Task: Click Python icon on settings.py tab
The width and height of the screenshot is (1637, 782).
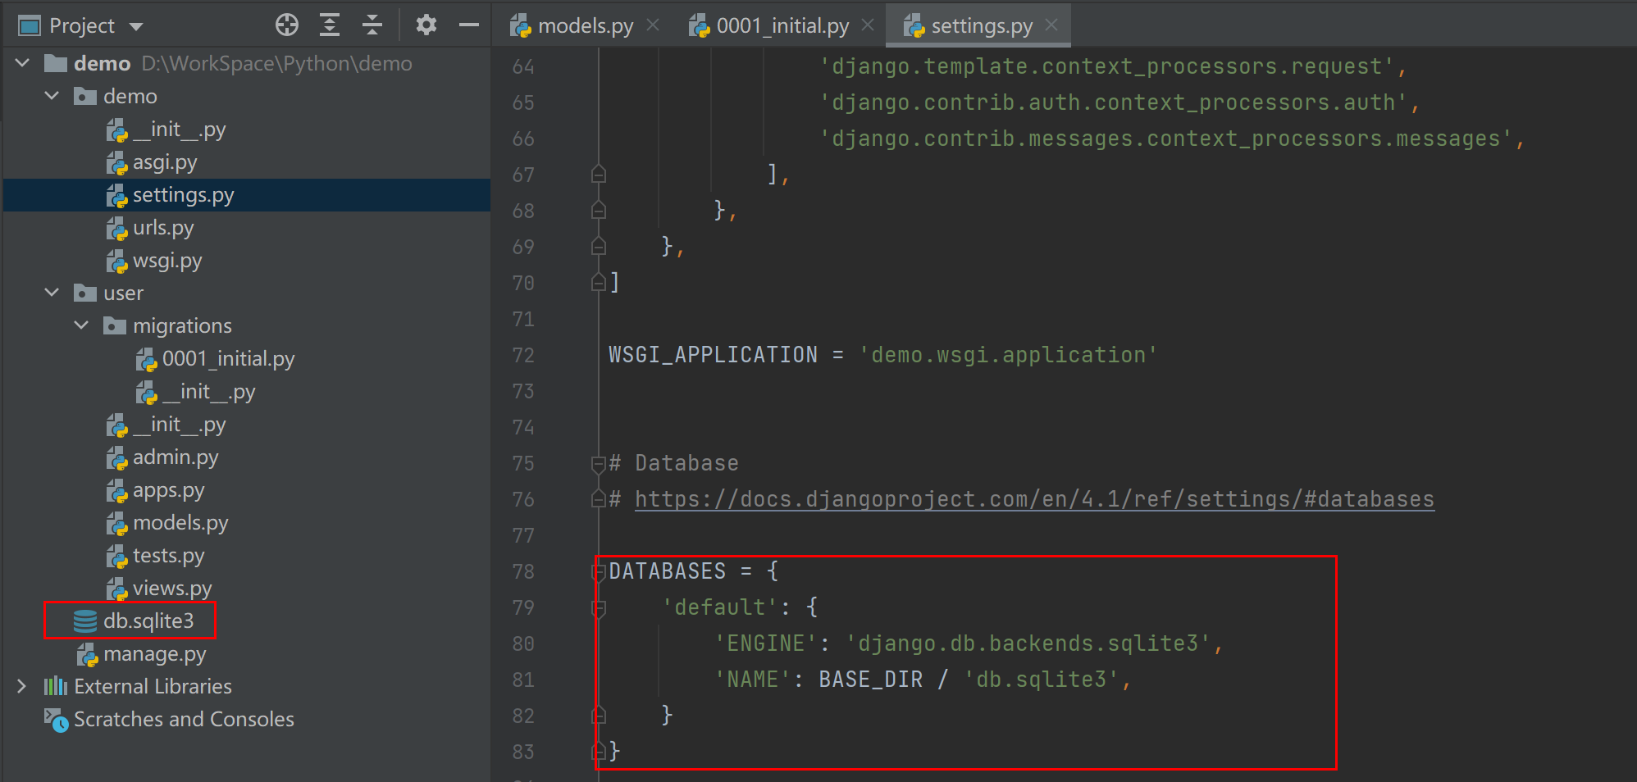Action: 914,26
